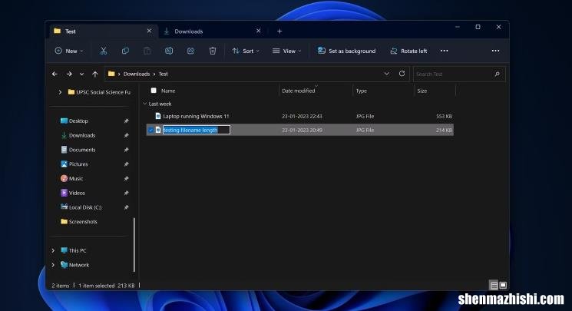Viewport: 572px width, 311px height.
Task: Open the See more toolbar overflow beside Rotate left
Action: pyautogui.click(x=444, y=51)
